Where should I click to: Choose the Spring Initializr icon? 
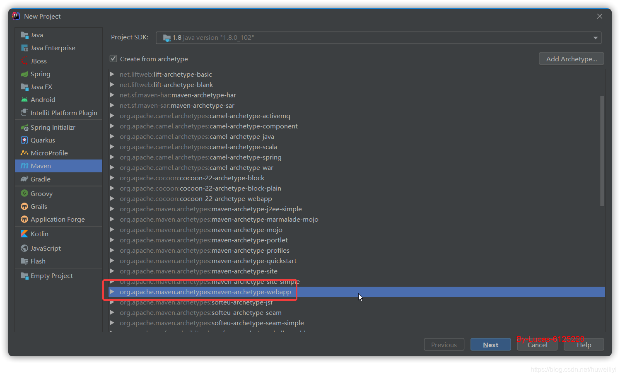click(24, 127)
